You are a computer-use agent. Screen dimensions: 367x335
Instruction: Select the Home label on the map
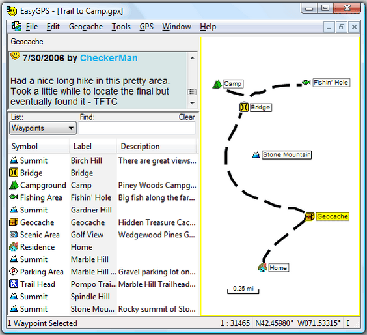pyautogui.click(x=279, y=267)
